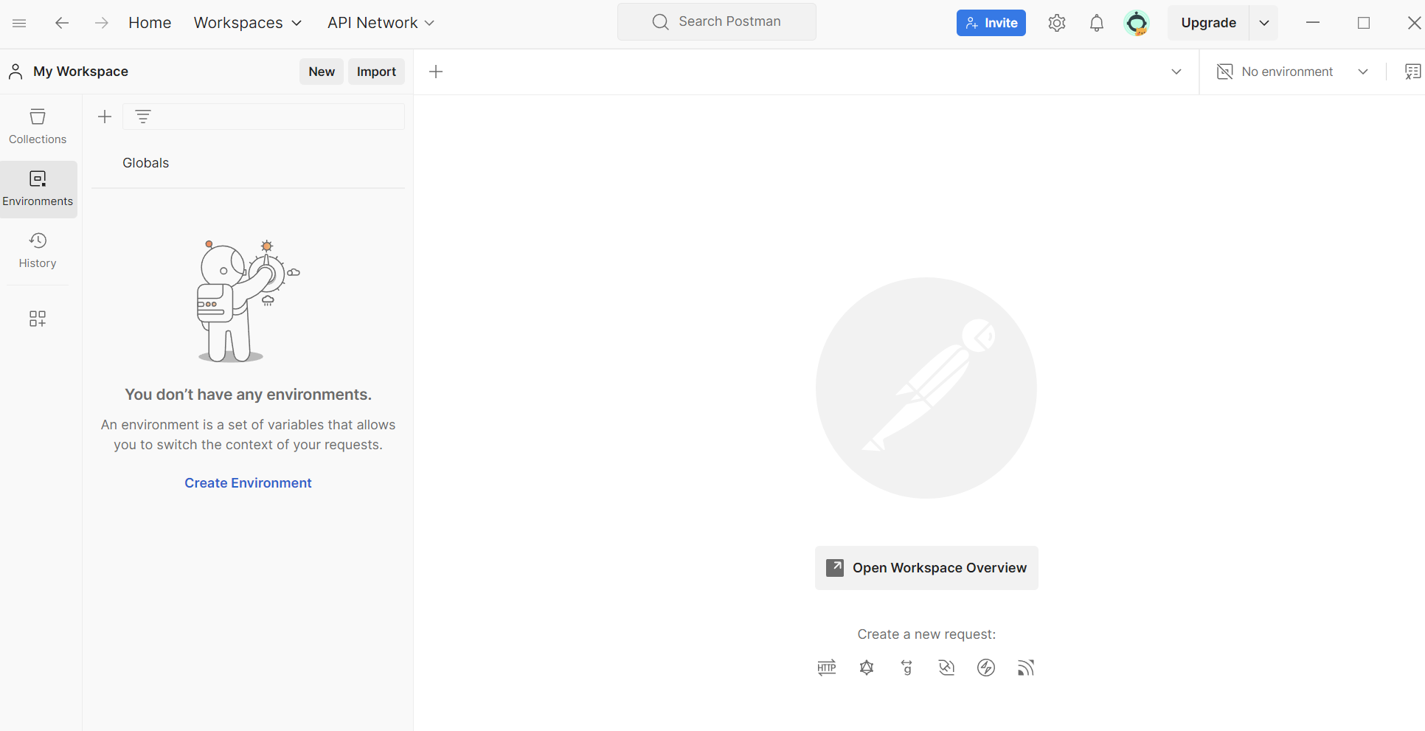
Task: Open the hamburger menu icon
Action: 20,23
